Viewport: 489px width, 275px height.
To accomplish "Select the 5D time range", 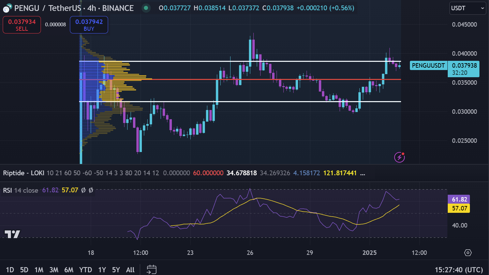I will coord(24,270).
